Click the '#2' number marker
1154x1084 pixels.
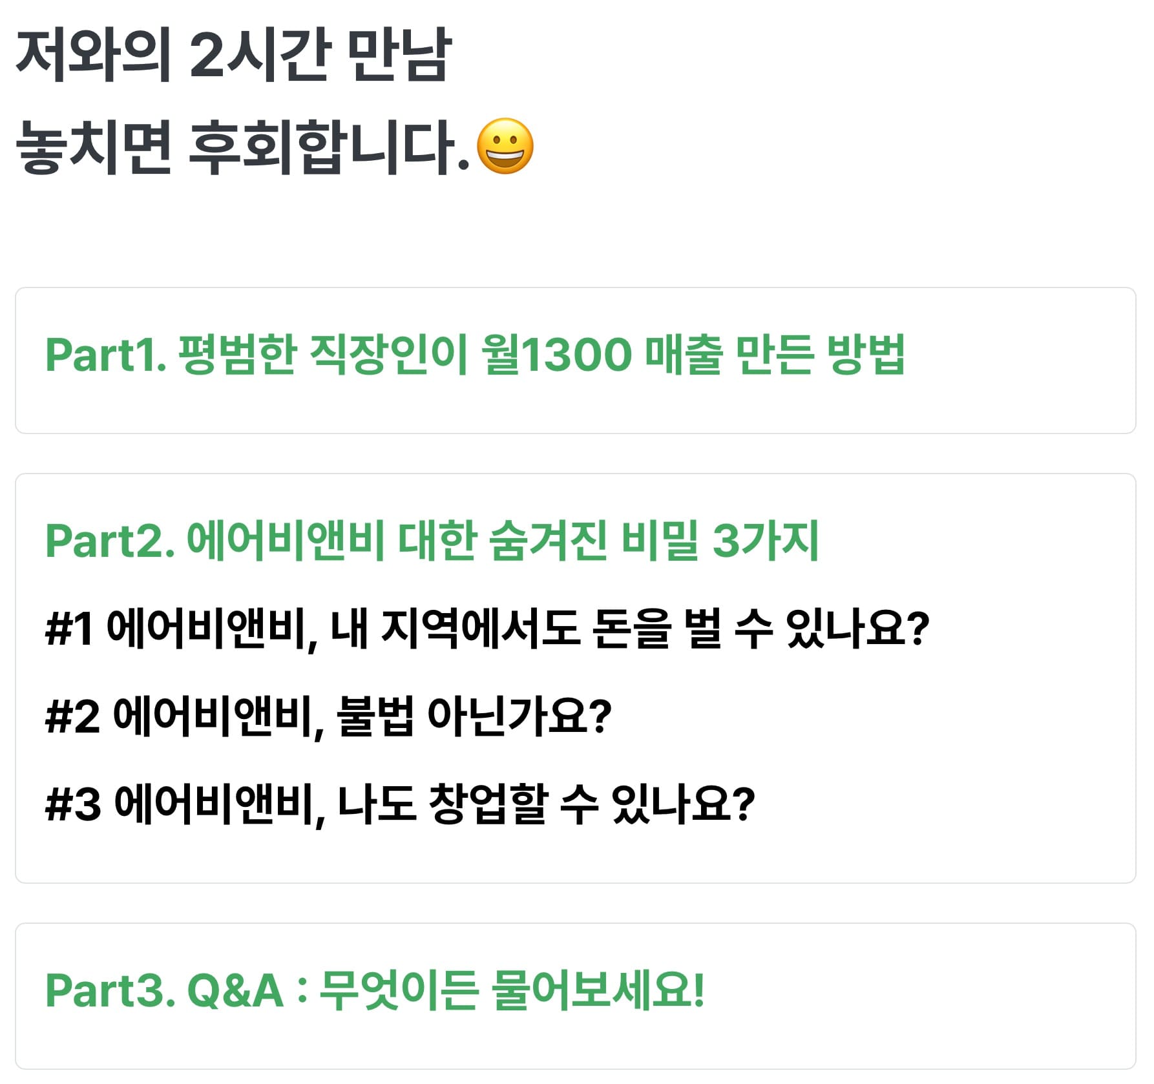coord(73,717)
